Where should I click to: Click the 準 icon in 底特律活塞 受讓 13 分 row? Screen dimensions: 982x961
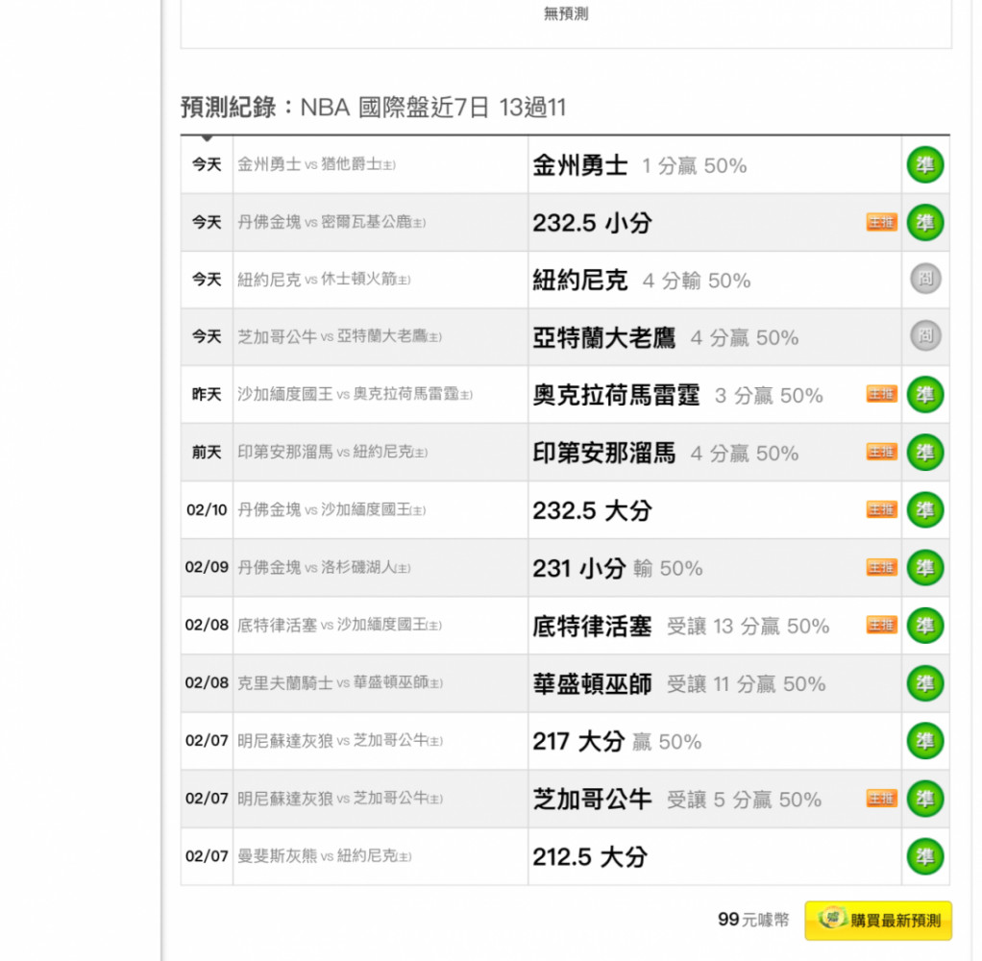pyautogui.click(x=925, y=626)
